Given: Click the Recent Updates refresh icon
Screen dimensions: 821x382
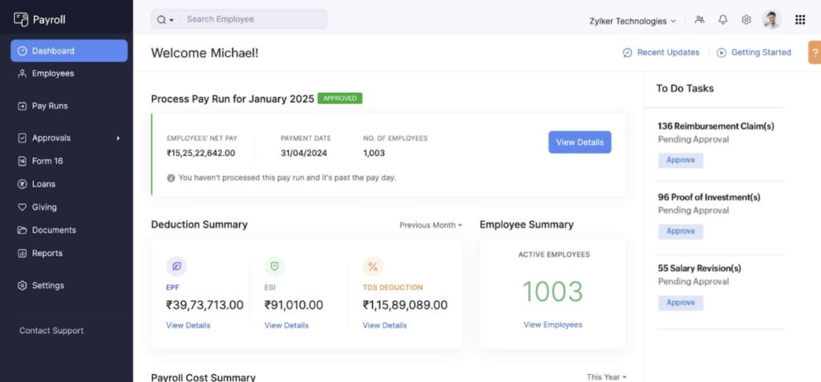Looking at the screenshot, I should point(627,53).
